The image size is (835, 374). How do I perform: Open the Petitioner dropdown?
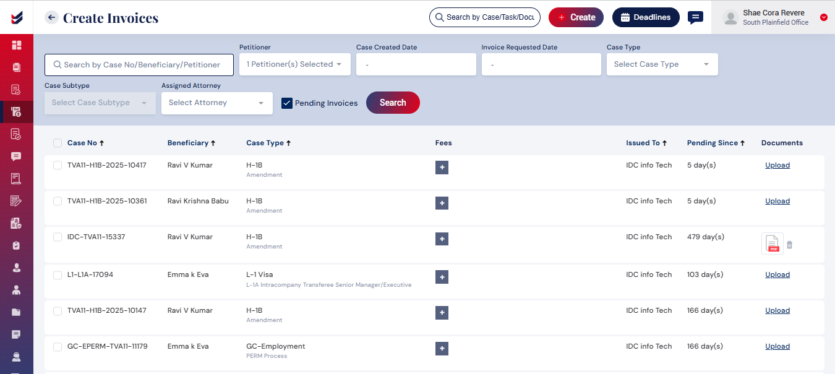(294, 64)
